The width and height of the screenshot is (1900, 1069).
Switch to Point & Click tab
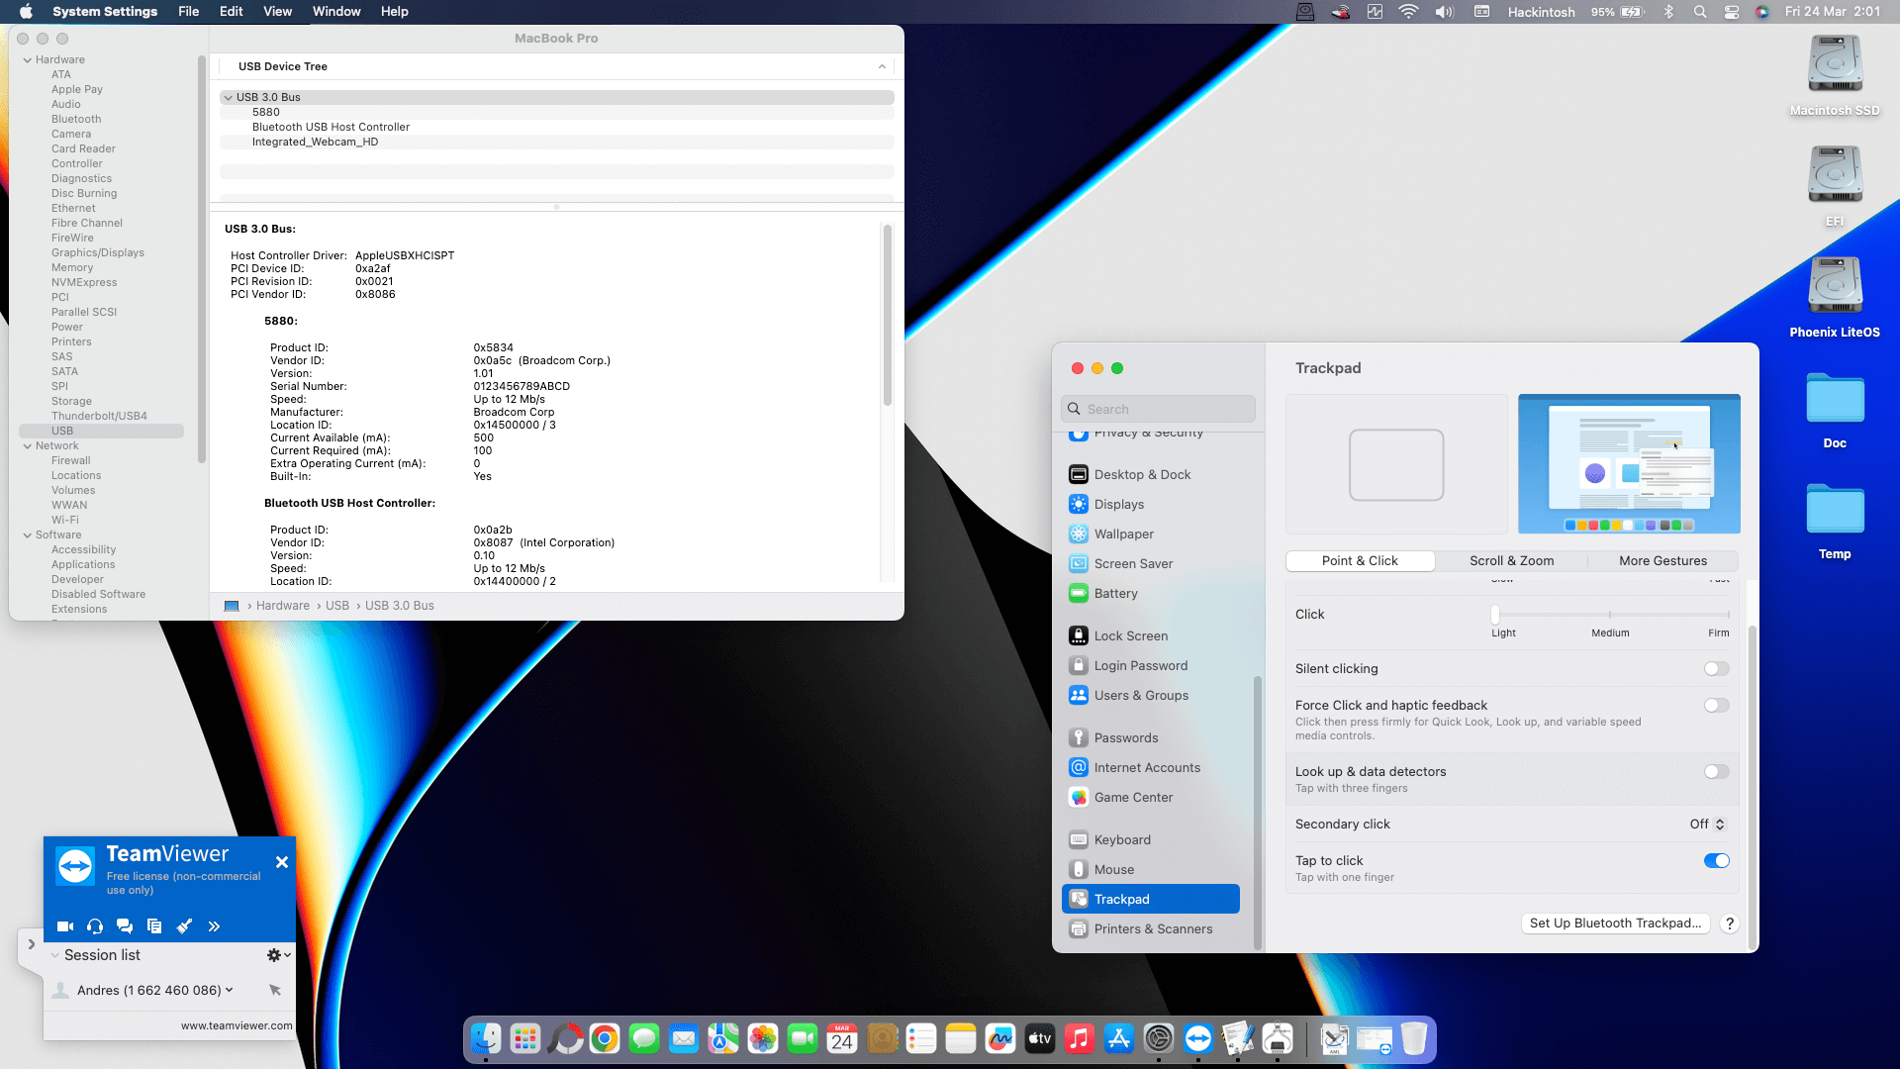[1360, 561]
